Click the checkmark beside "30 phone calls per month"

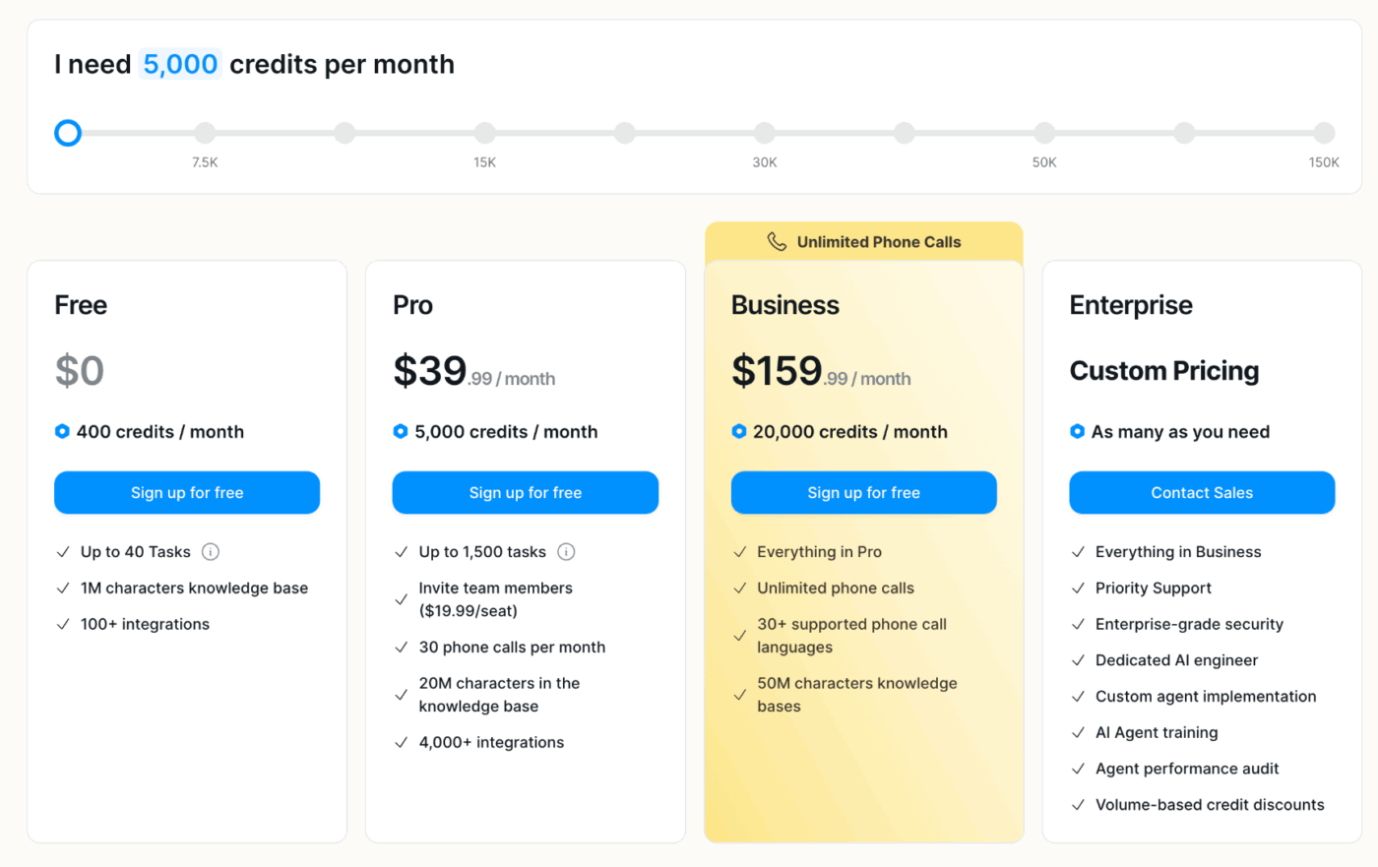(x=401, y=647)
